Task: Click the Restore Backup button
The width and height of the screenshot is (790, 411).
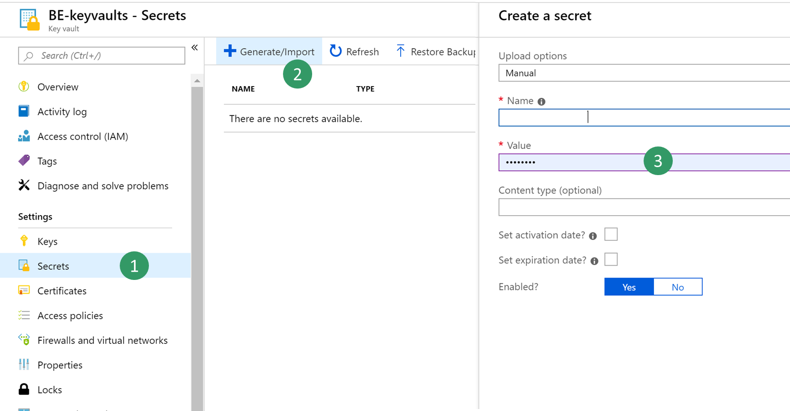Action: pyautogui.click(x=435, y=51)
